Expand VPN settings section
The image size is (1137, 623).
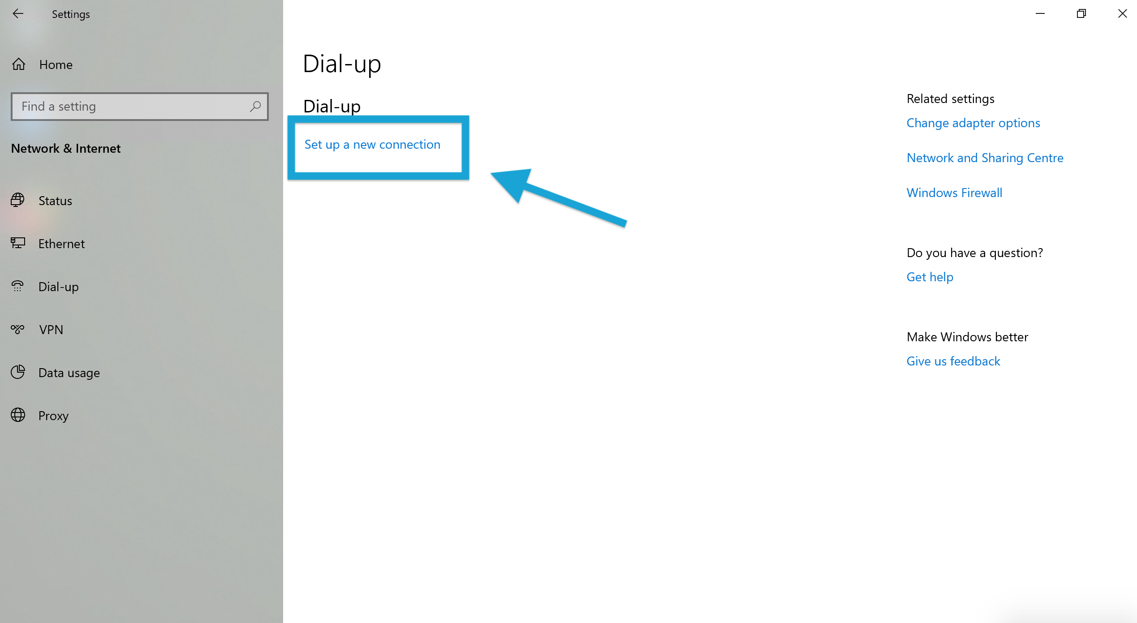click(x=52, y=329)
